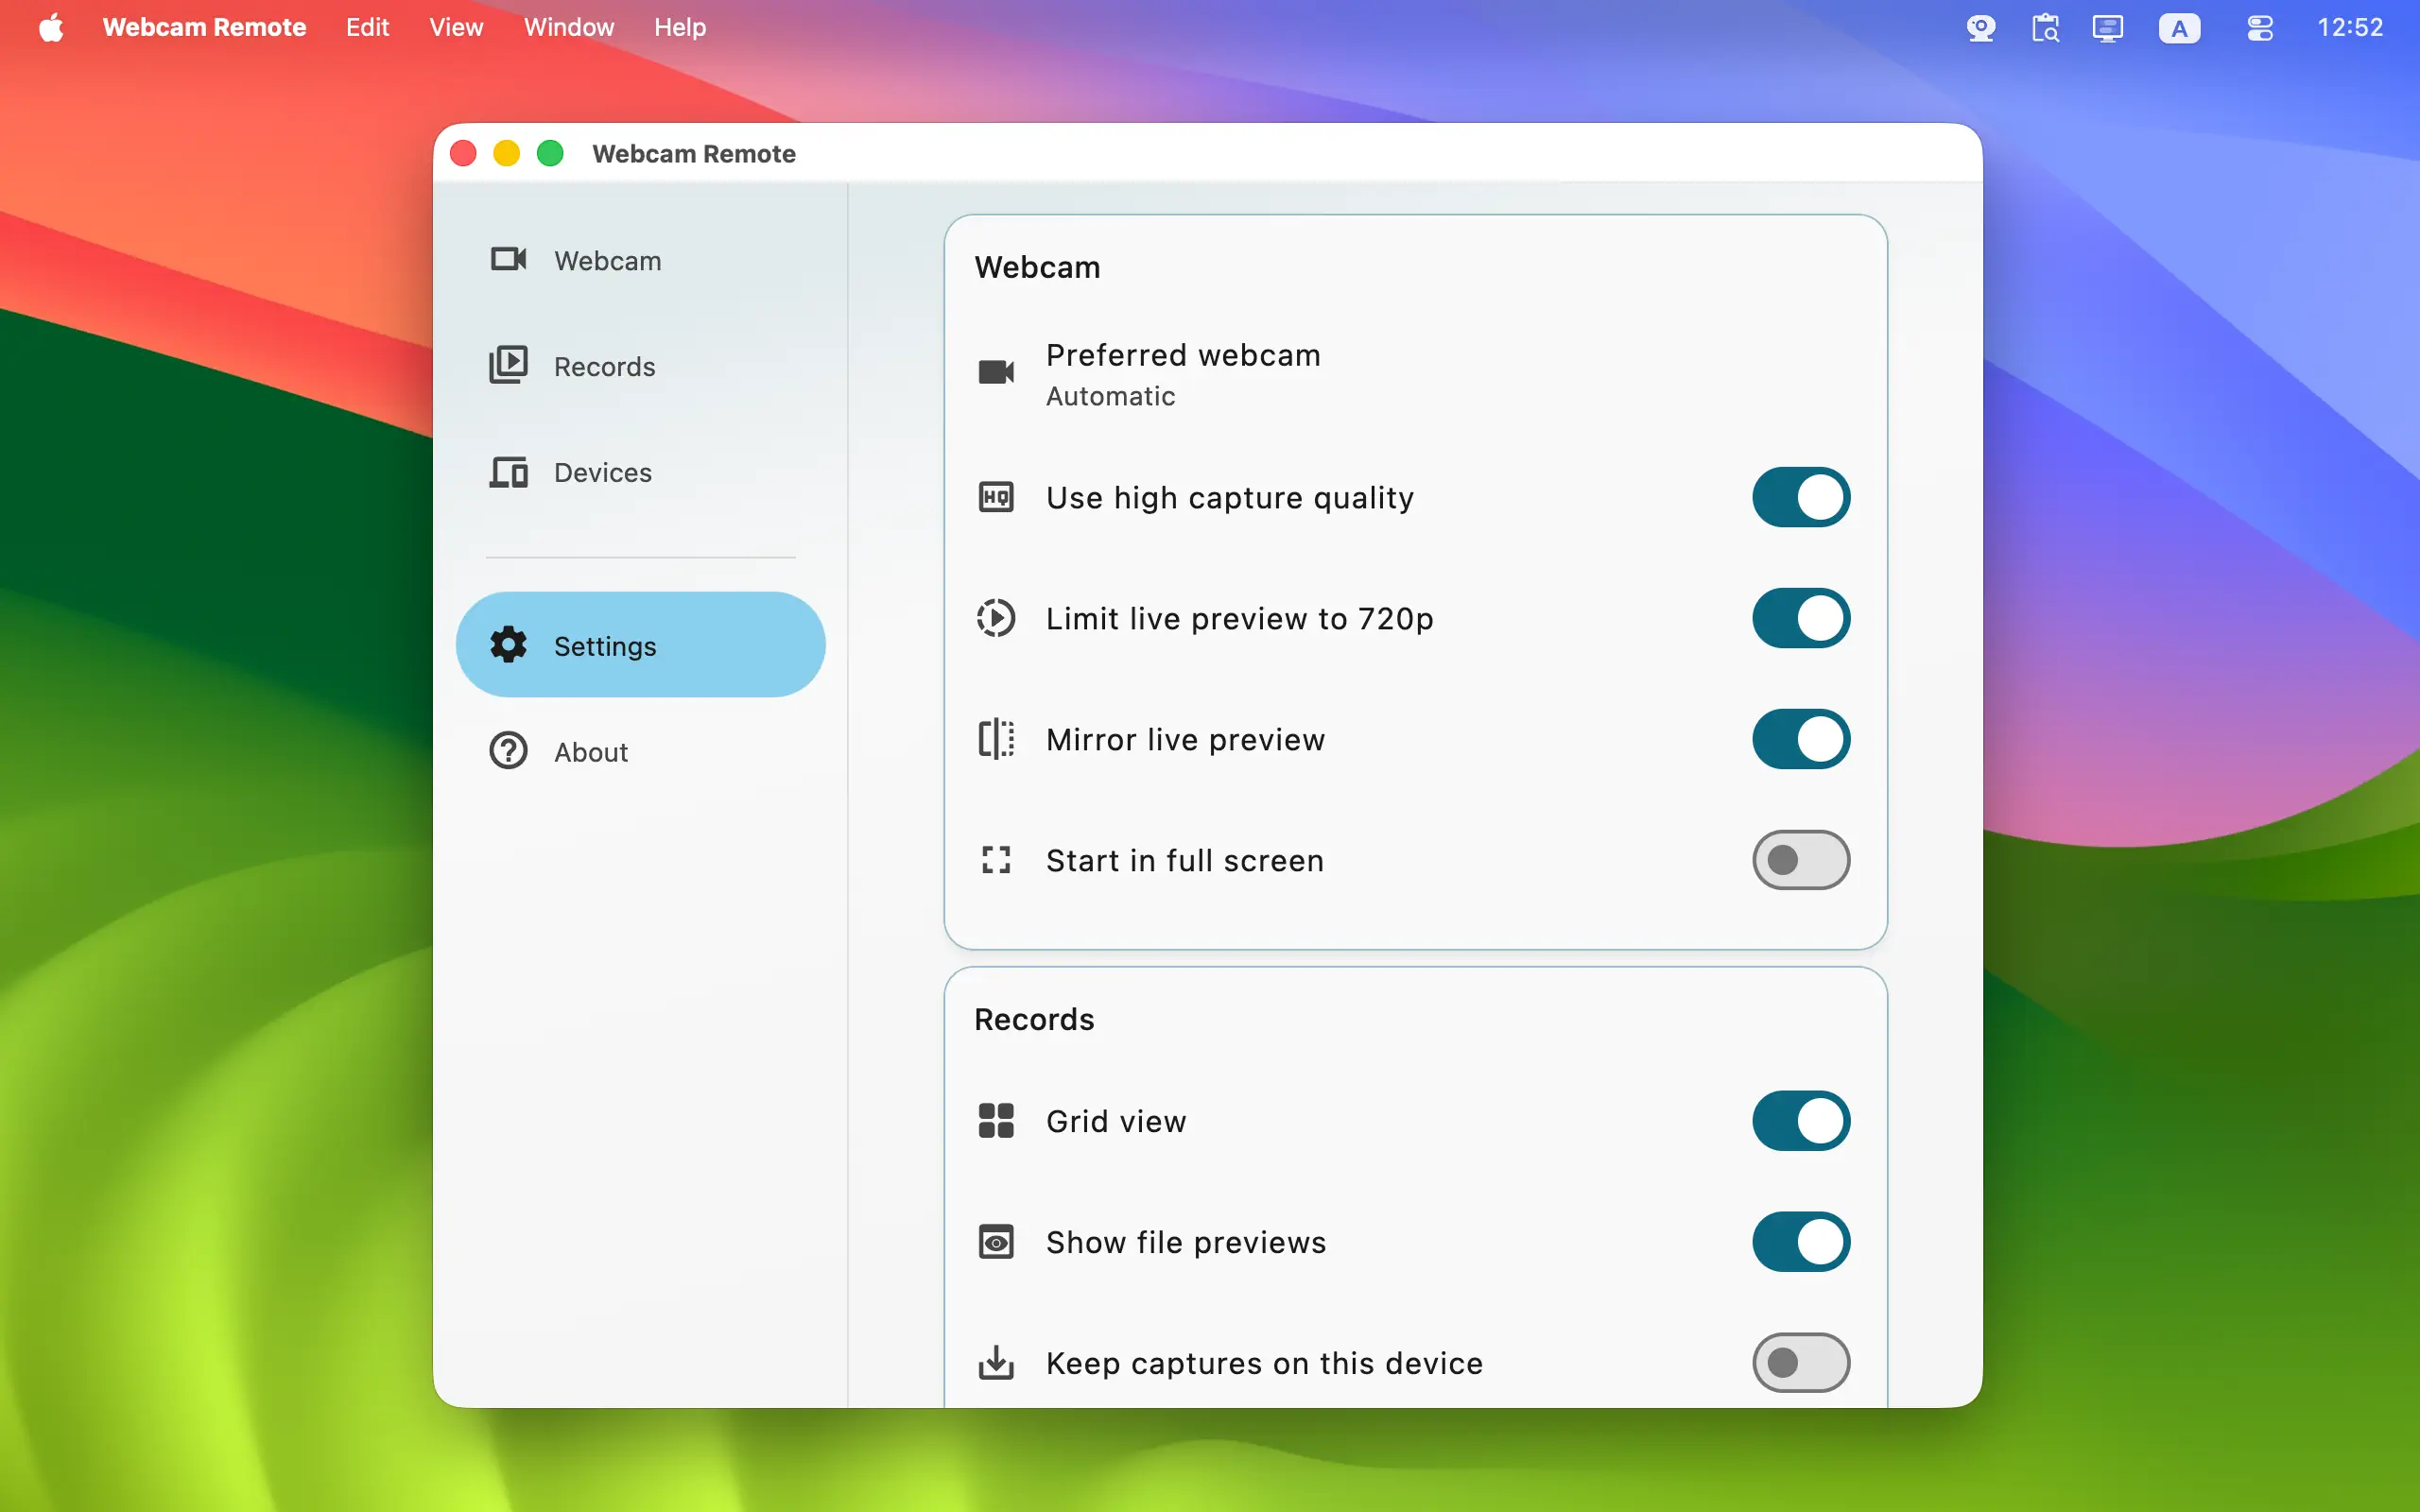Select the Settings sidebar item

[x=640, y=645]
